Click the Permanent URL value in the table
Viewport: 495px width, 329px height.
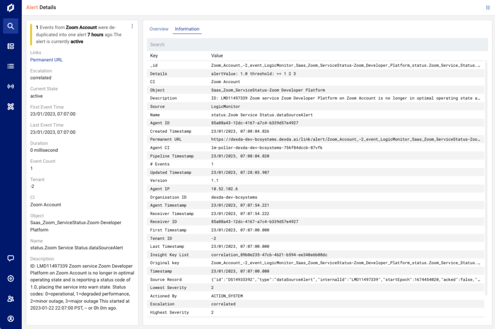click(346, 140)
